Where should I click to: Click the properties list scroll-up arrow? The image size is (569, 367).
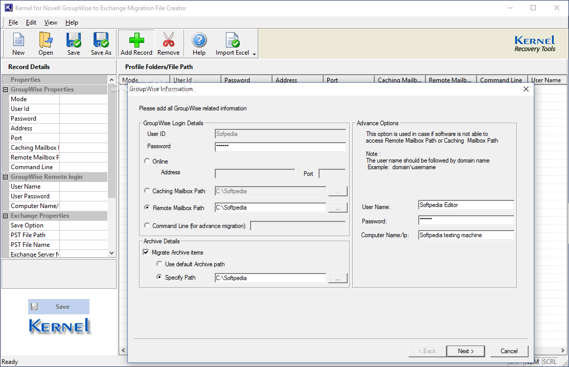[x=111, y=79]
